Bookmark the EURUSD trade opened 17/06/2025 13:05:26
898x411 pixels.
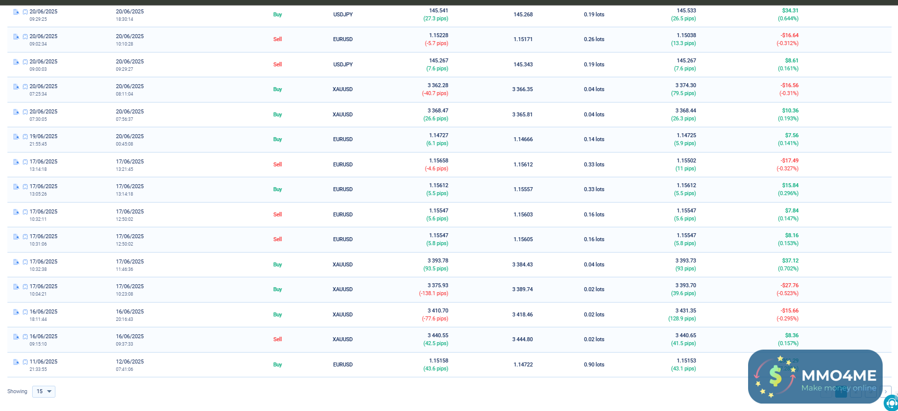pyautogui.click(x=25, y=187)
